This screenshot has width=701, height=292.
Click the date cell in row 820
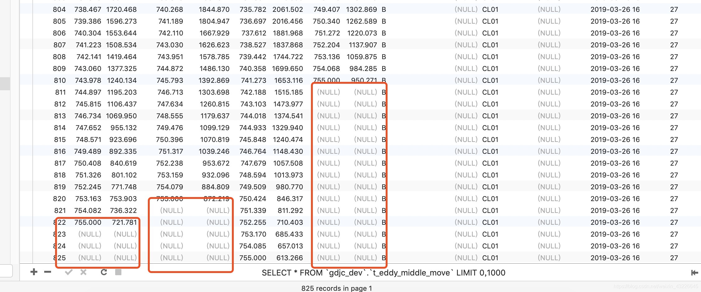[x=615, y=199]
